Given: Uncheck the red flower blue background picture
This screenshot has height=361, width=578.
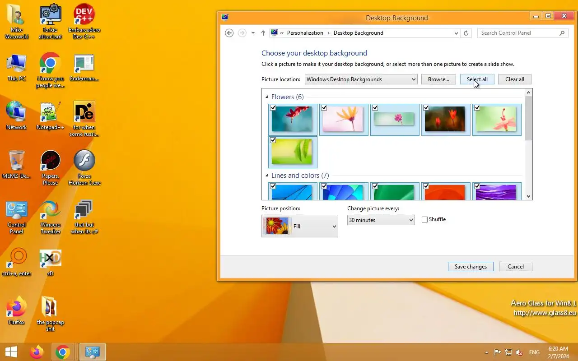Looking at the screenshot, I should 273,108.
